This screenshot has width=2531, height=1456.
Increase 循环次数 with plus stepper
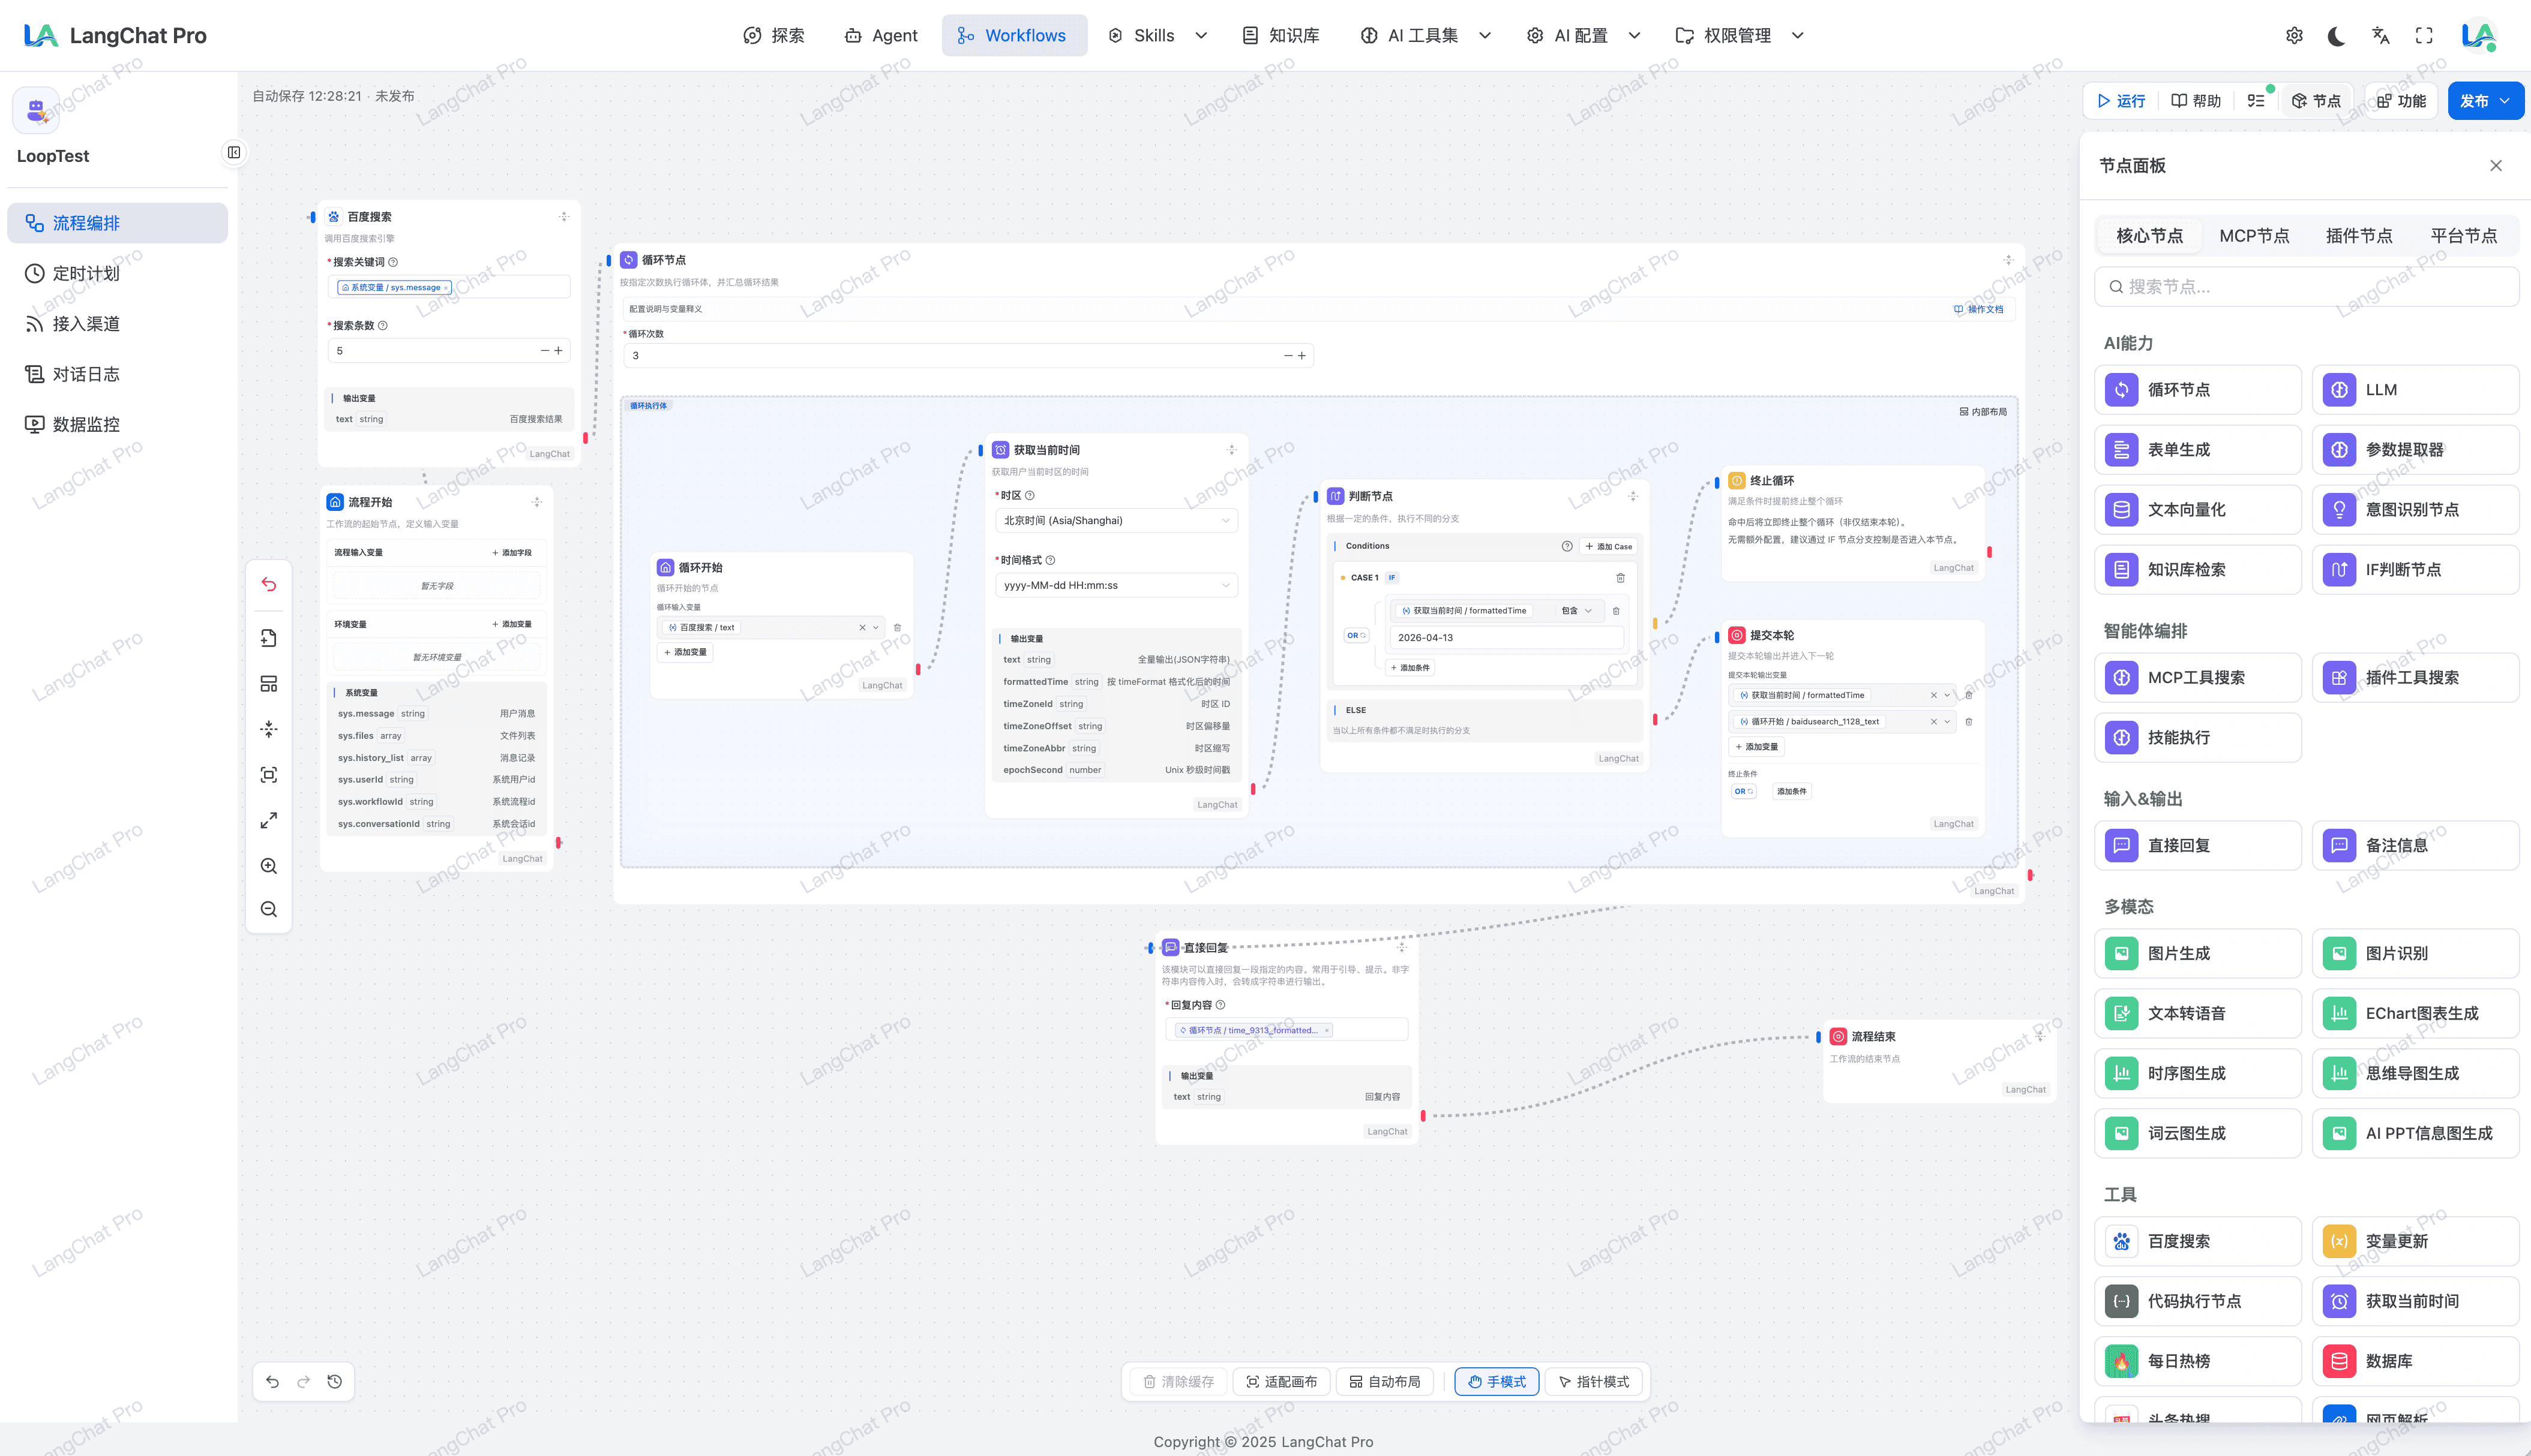point(1302,355)
